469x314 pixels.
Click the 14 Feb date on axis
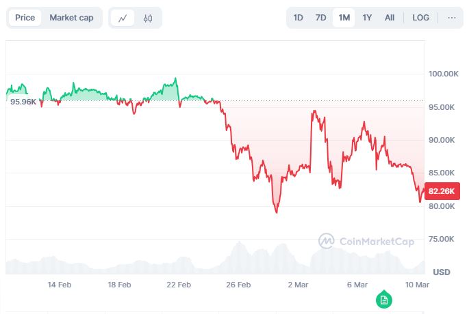[60, 285]
